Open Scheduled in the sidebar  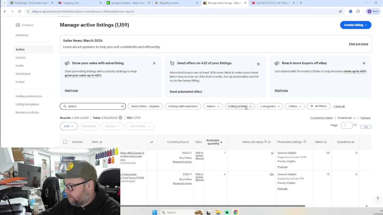pos(23,74)
